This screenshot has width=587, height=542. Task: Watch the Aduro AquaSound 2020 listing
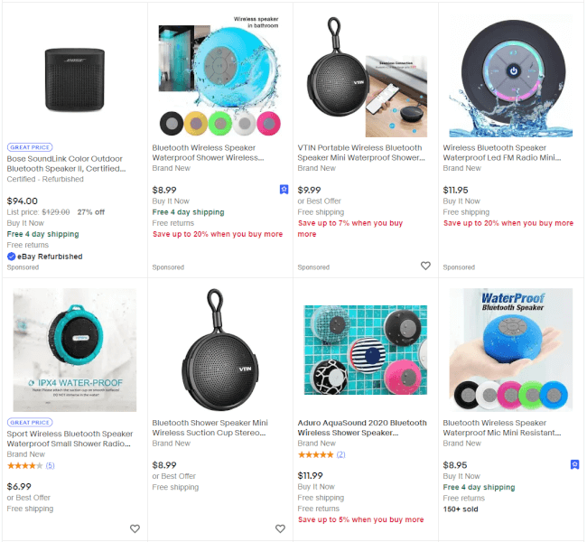pos(425,528)
